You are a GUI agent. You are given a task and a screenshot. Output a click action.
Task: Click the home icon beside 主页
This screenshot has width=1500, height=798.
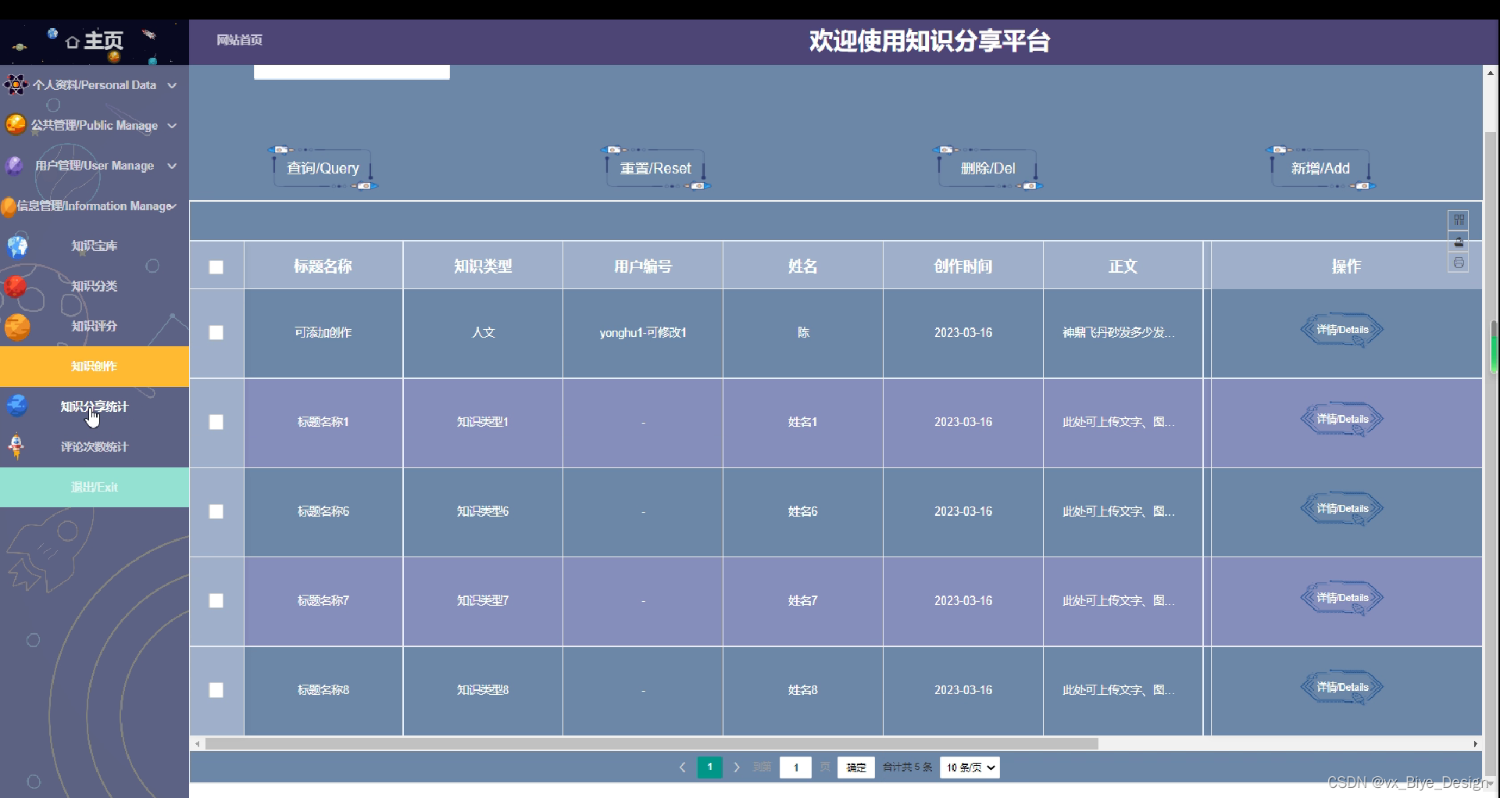(73, 42)
